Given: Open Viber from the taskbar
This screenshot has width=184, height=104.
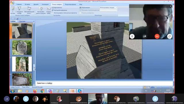Looking at the screenshot, I should click(50, 91).
